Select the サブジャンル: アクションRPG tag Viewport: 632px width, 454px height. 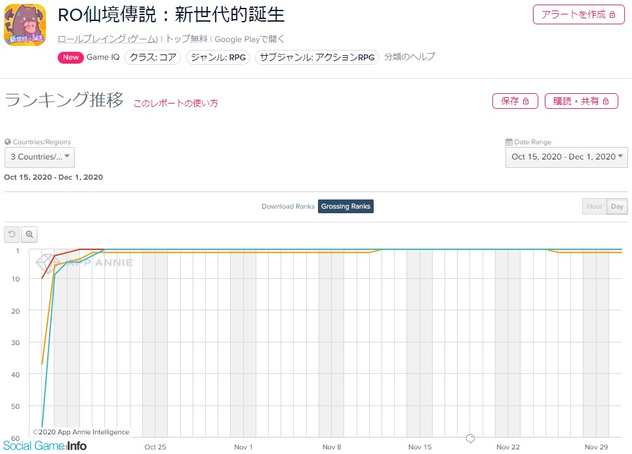tap(317, 57)
